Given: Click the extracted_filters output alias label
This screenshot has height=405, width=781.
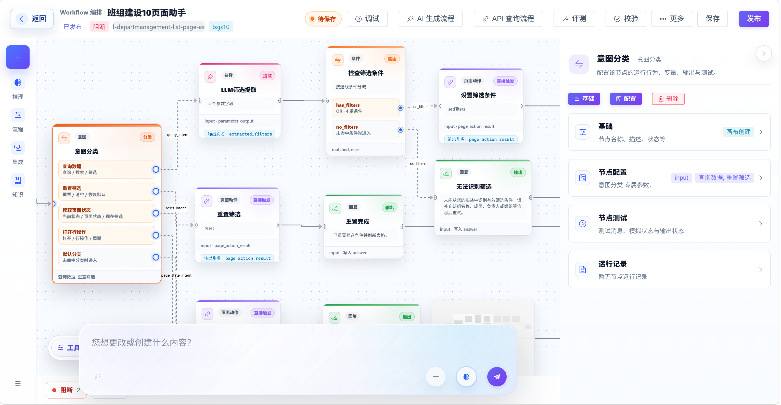Looking at the screenshot, I should coord(240,134).
